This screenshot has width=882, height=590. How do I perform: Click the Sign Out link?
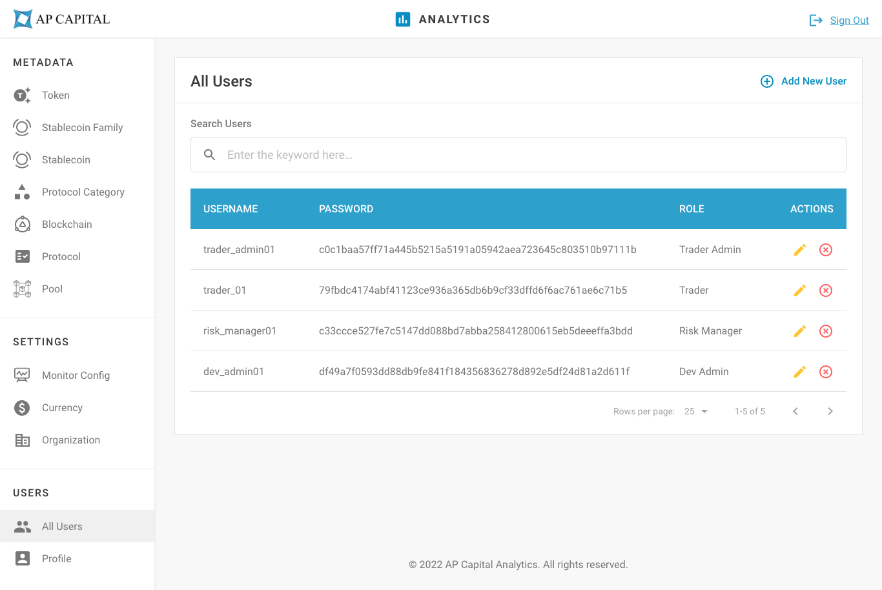850,21
